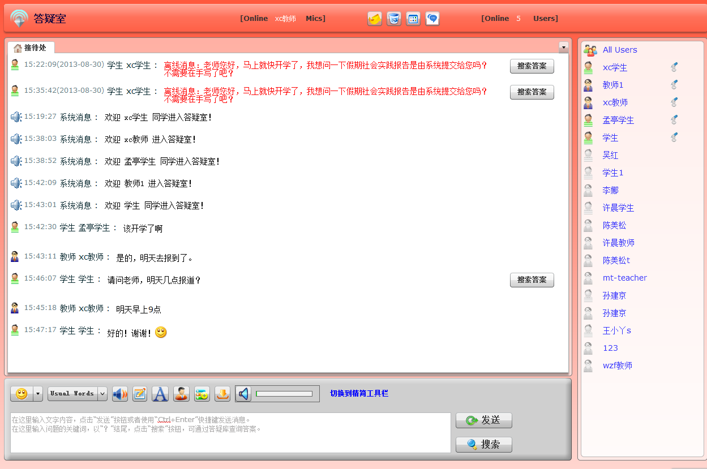707x469 pixels.
Task: Click the yellow return arrow icon
Action: click(374, 19)
